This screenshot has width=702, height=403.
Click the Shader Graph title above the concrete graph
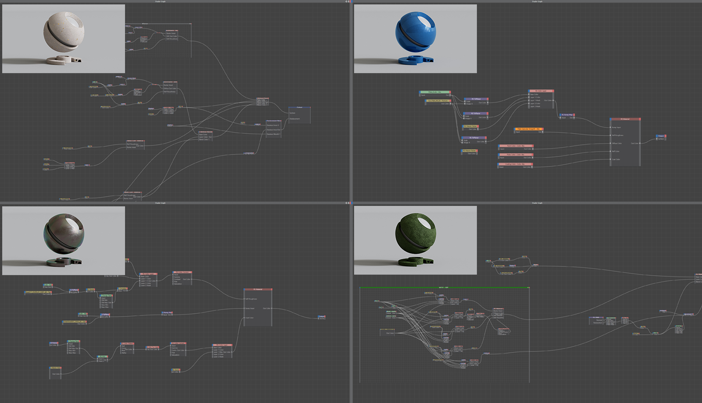[x=161, y=1]
